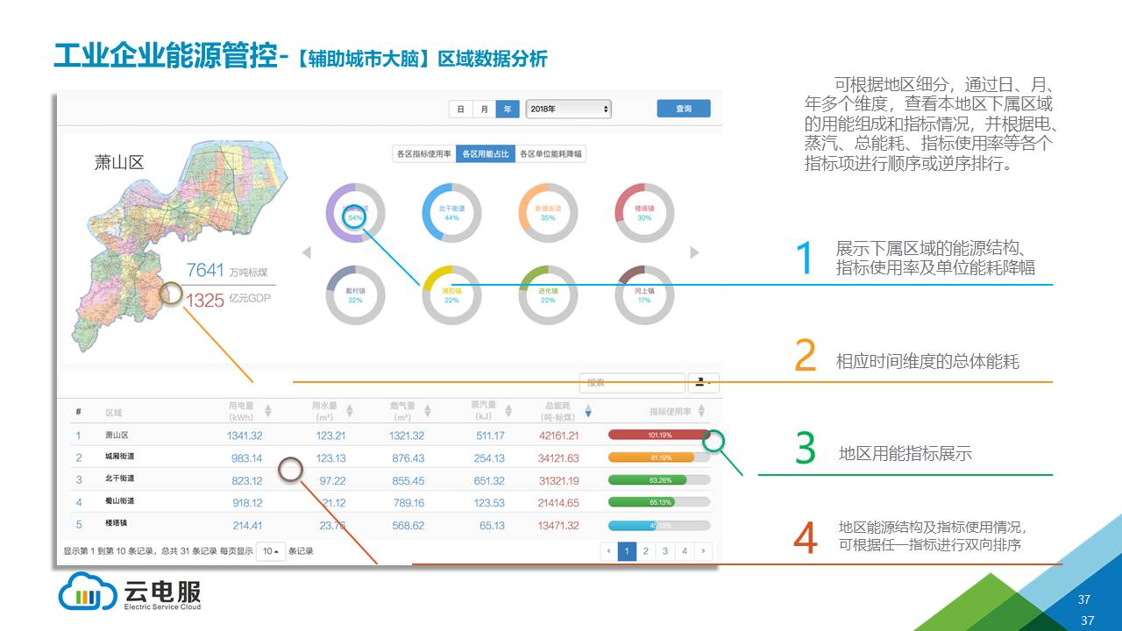The image size is (1122, 631).
Task: Sort by 总能耗 using blue sort arrow
Action: [x=588, y=411]
